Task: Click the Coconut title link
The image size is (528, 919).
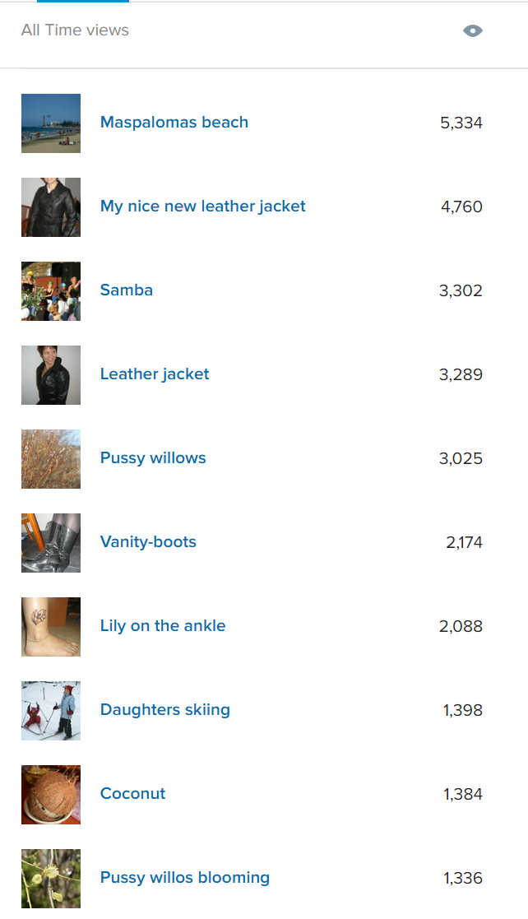Action: (x=133, y=794)
